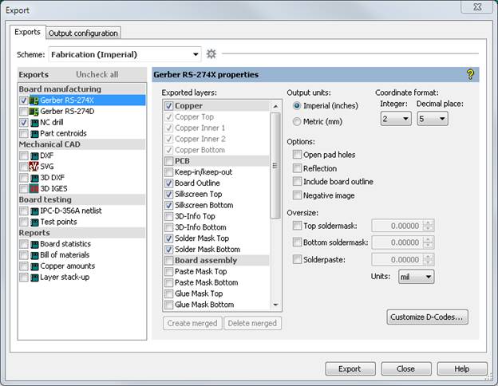
Task: Switch to the Output configuration tab
Action: pos(83,33)
